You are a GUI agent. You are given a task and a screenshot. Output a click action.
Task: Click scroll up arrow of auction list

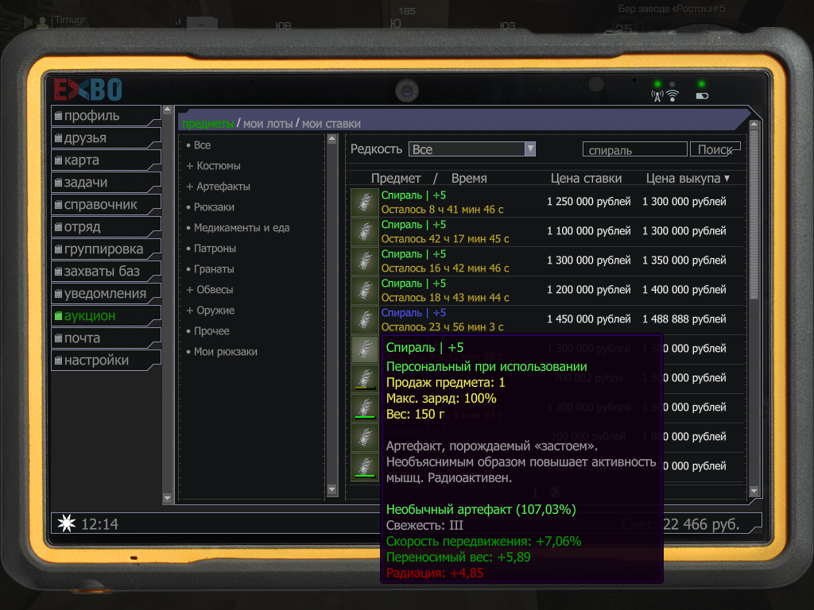click(754, 125)
